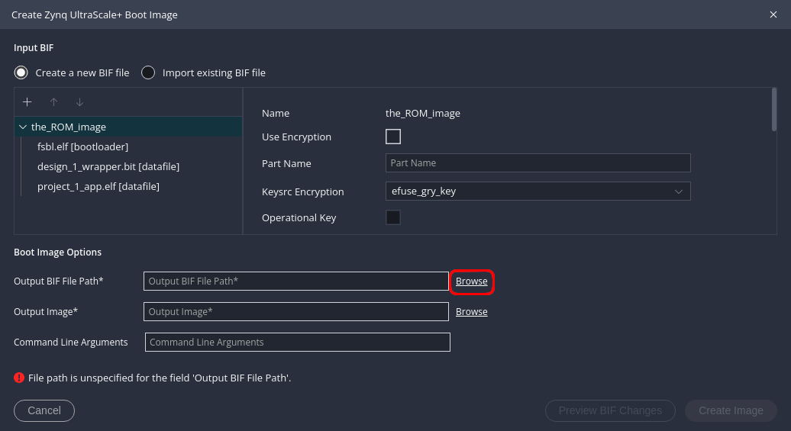Select fsbl.elf bootloader partition
The width and height of the screenshot is (791, 431).
[x=82, y=146]
